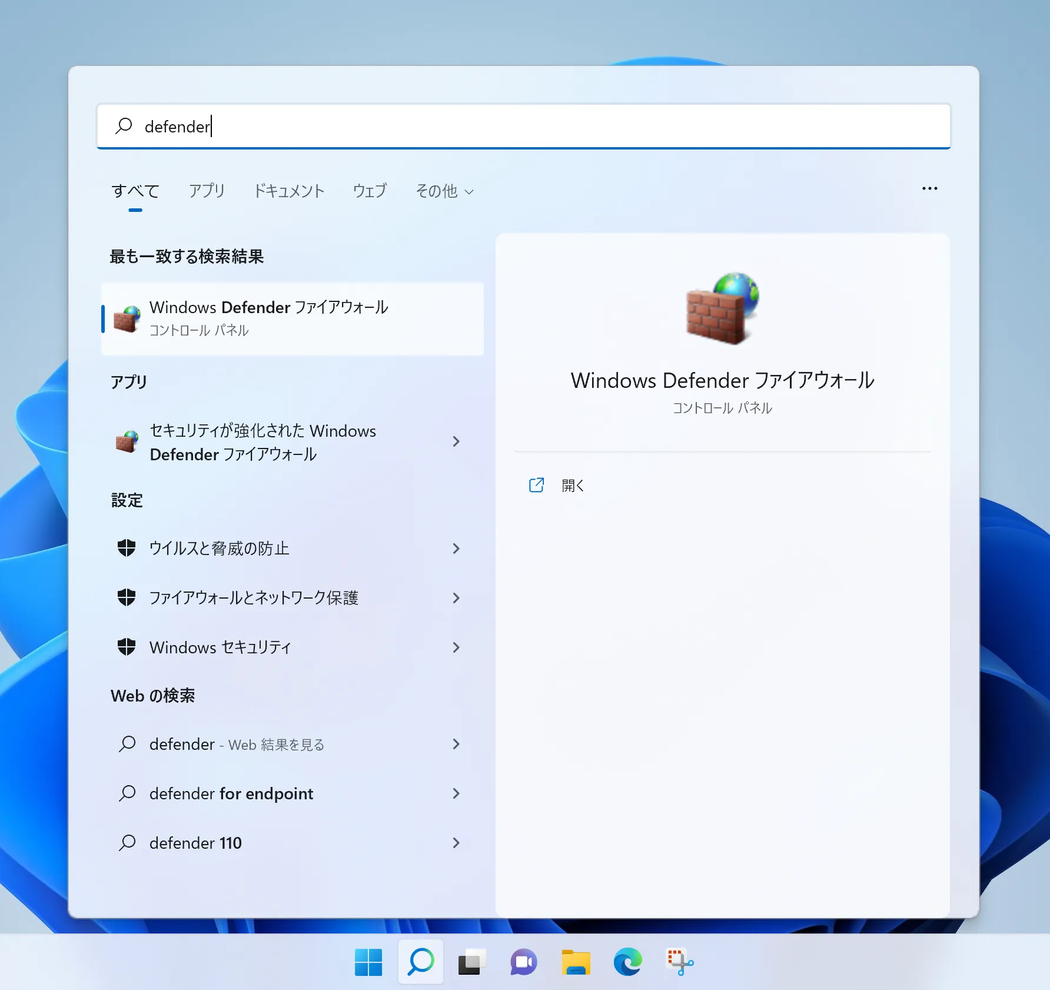Screen dimensions: 1050x990
Task: Click shield icon beside ファイアウォールとネットワーク保護
Action: [127, 597]
